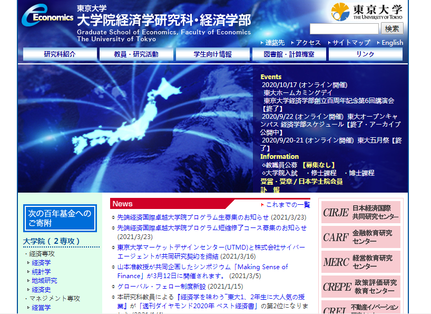This screenshot has height=314, width=431.
Task: Open the リンク menu
Action: tap(366, 54)
